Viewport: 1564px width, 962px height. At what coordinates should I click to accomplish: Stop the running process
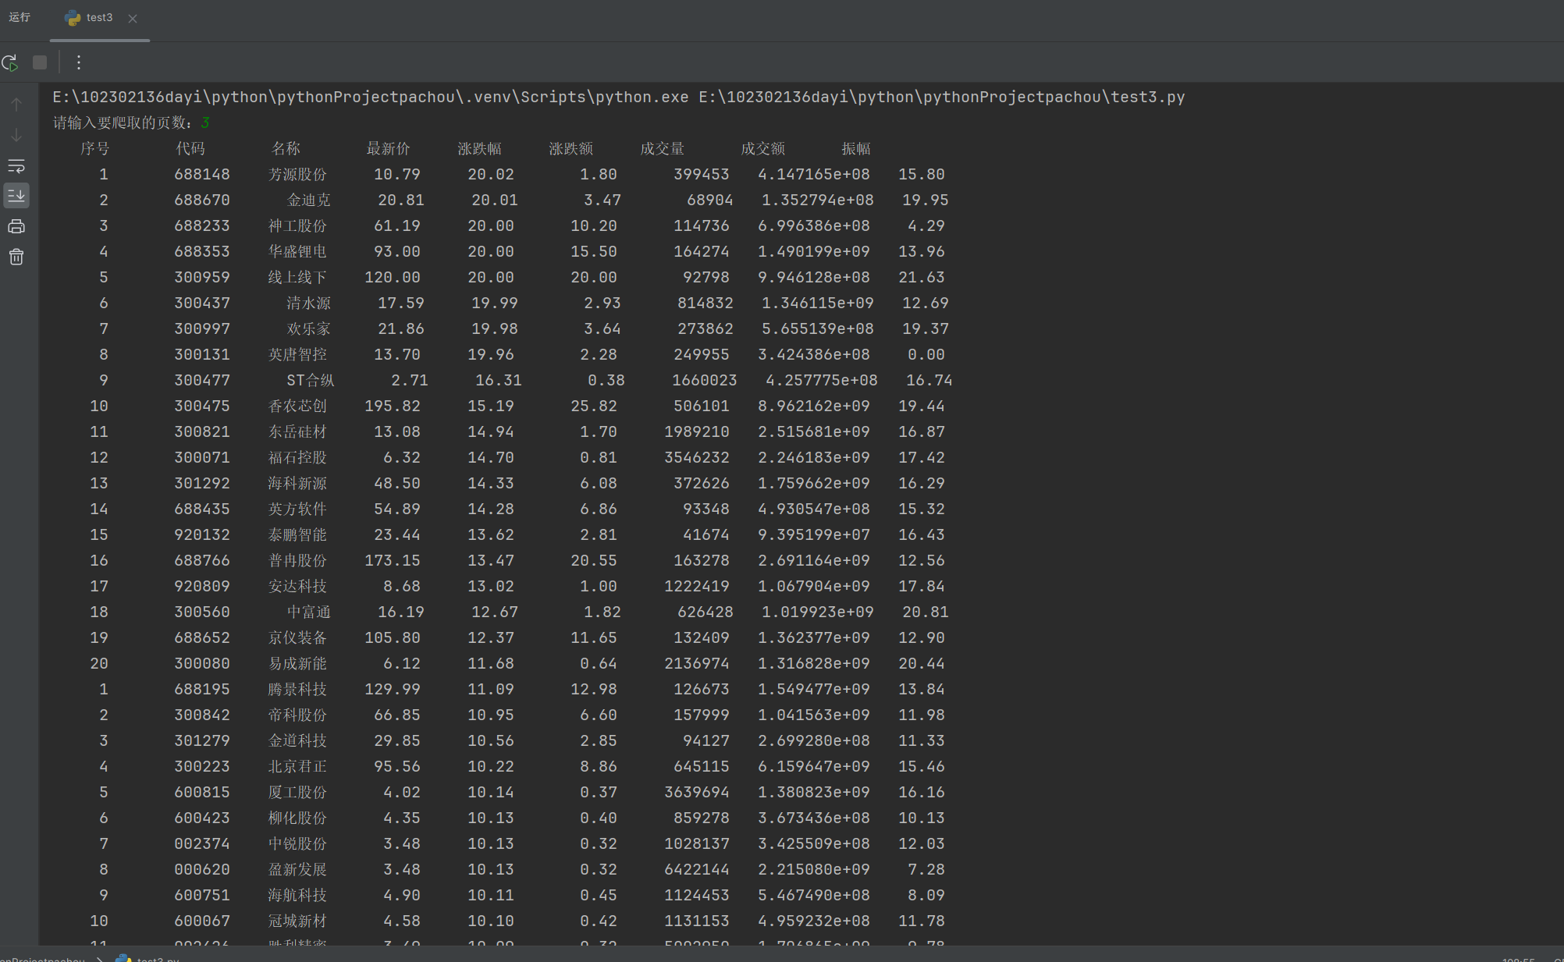(40, 62)
